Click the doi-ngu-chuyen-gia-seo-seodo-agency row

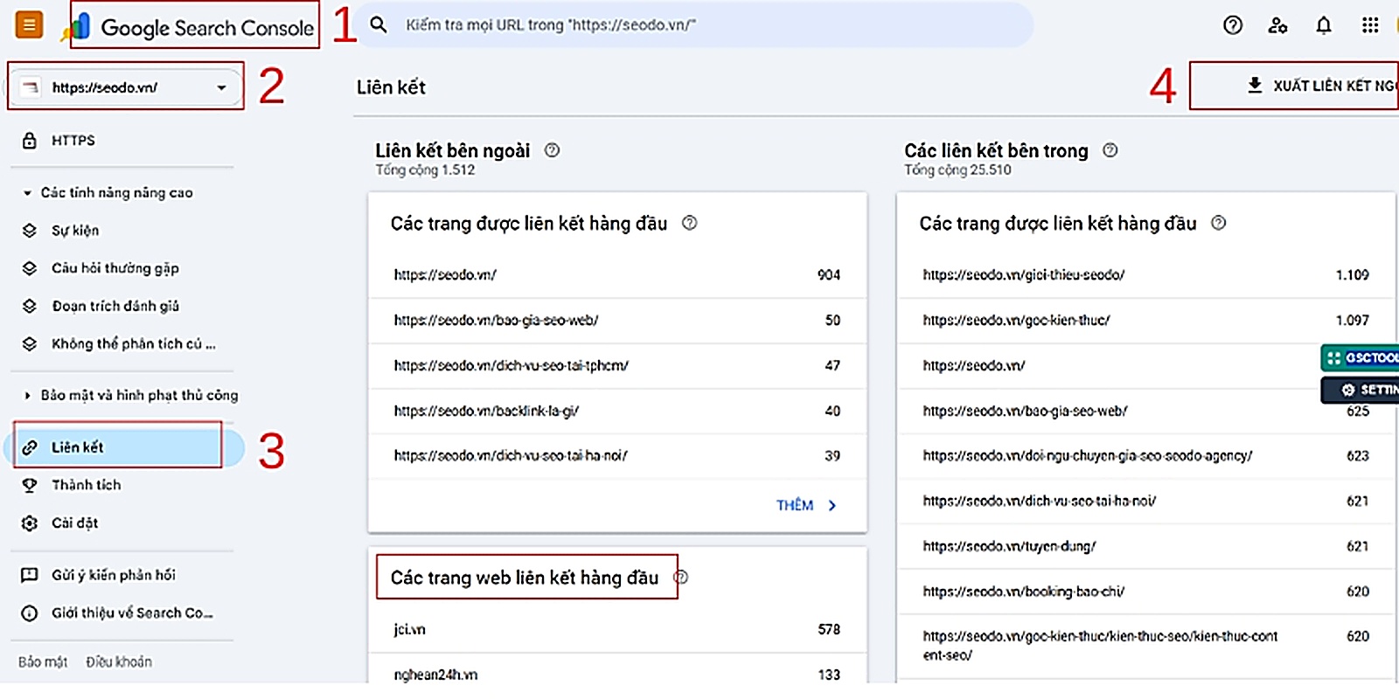pos(1146,456)
